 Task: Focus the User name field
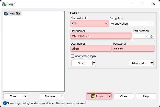click(91, 49)
